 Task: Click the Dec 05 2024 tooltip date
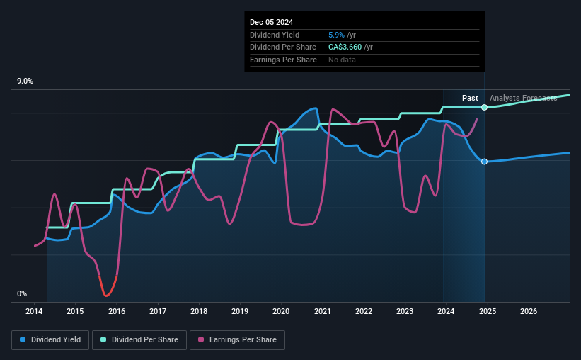pyautogui.click(x=271, y=22)
